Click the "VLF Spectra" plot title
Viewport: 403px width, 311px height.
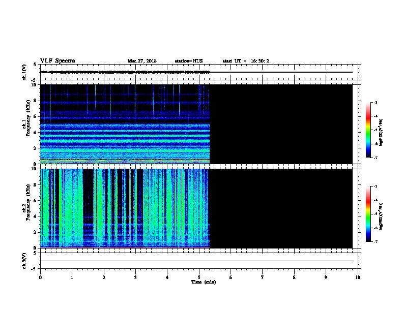pos(57,61)
